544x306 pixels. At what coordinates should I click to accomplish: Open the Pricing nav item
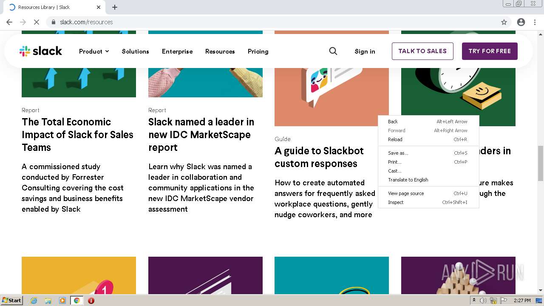[258, 51]
